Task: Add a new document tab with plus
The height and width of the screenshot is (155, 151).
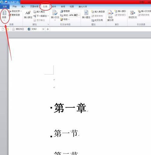Action: [48, 29]
